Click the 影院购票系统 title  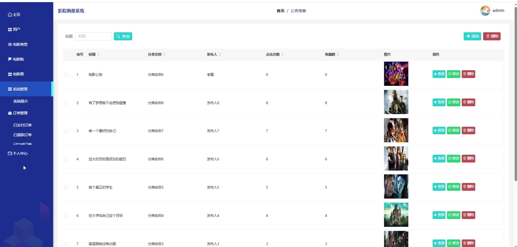coord(71,11)
